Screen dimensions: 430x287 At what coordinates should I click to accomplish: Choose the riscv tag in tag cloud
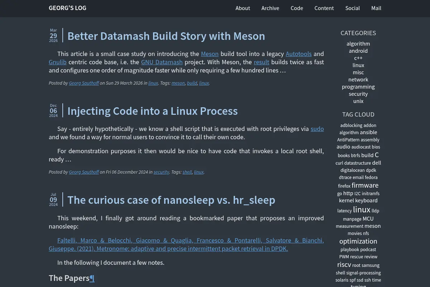pyautogui.click(x=344, y=264)
